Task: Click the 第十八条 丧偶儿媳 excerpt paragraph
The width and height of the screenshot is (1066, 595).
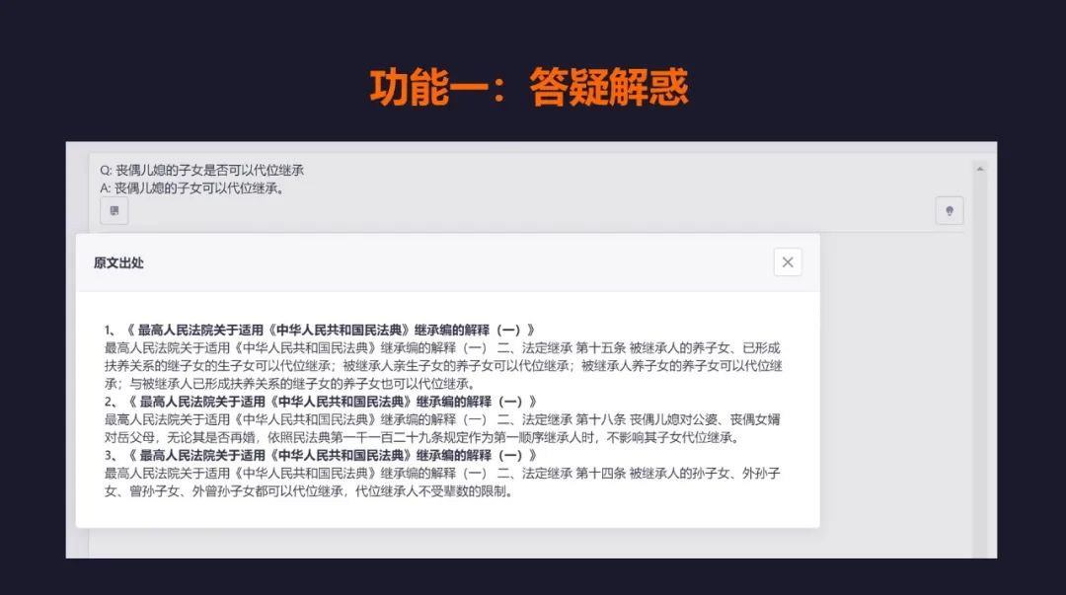Action: pos(442,428)
